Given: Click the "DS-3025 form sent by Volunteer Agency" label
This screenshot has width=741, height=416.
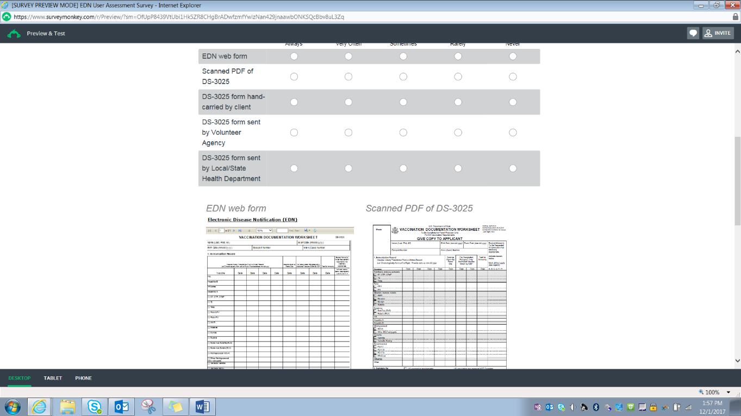Looking at the screenshot, I should (232, 133).
